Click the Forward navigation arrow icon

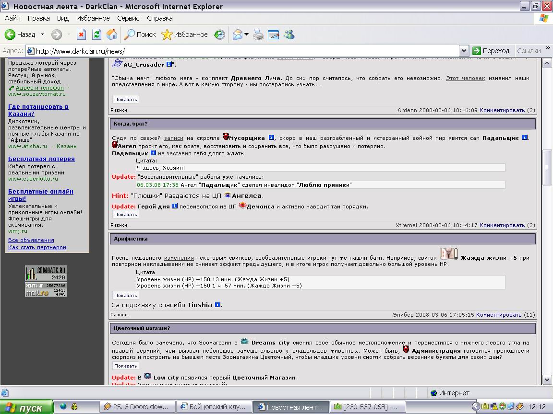click(x=57, y=34)
